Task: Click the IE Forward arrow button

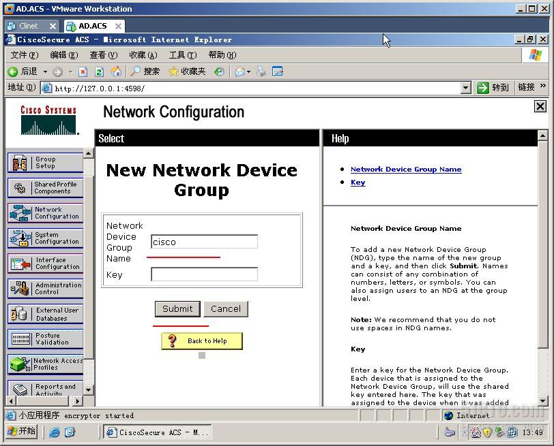Action: pos(57,72)
